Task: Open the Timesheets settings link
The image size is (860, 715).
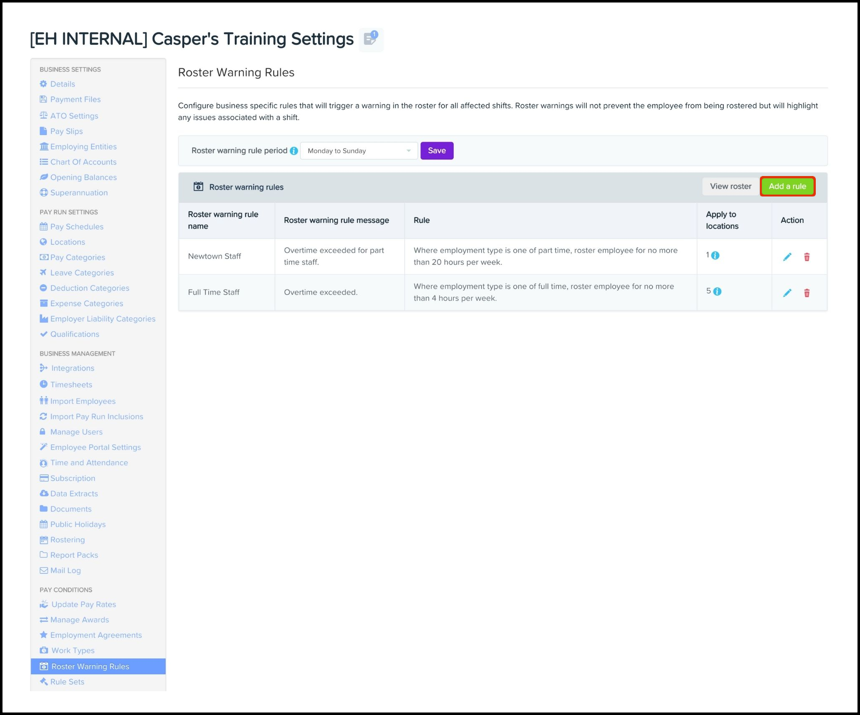Action: pyautogui.click(x=71, y=385)
